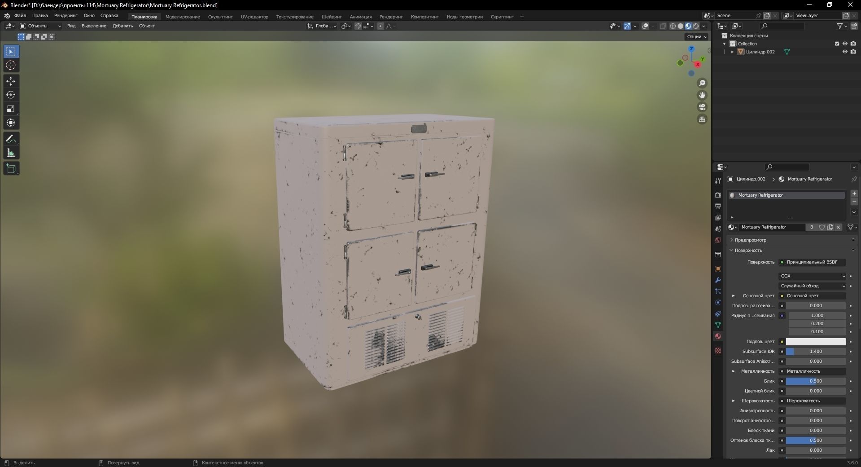This screenshot has height=467, width=861.
Task: Select the Transform tool
Action: point(11,123)
